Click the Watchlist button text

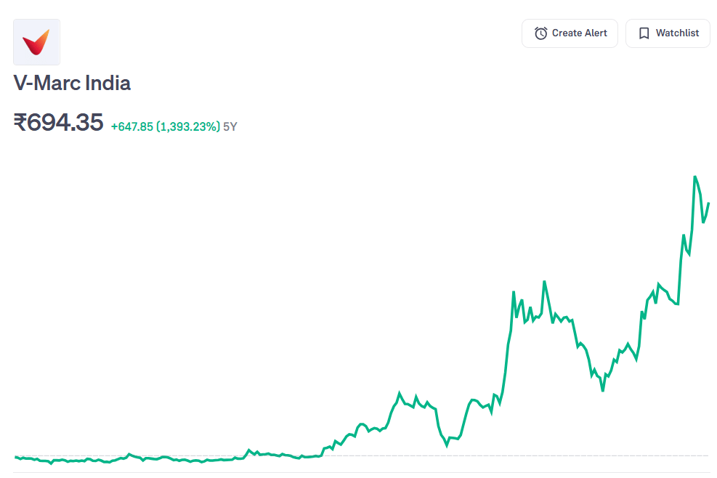click(677, 33)
